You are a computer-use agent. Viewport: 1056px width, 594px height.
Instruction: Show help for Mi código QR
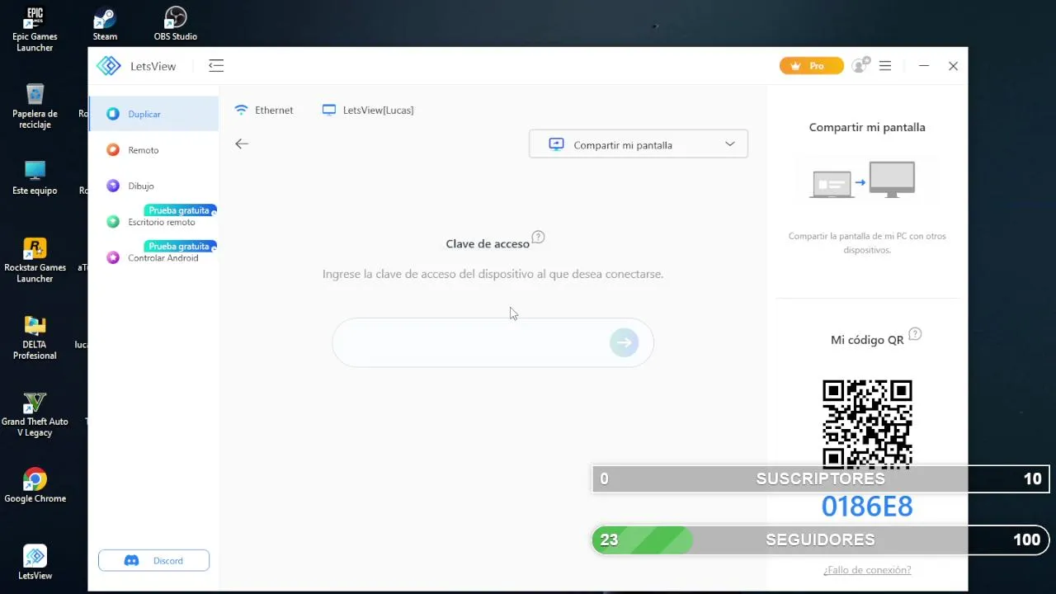(x=915, y=334)
